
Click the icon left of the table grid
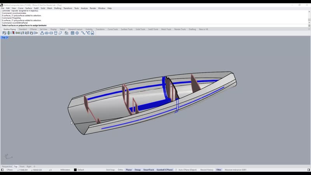[x=66, y=33]
